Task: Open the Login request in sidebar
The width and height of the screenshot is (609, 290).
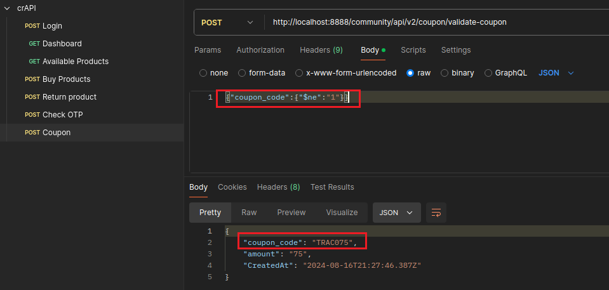Action: (x=52, y=26)
